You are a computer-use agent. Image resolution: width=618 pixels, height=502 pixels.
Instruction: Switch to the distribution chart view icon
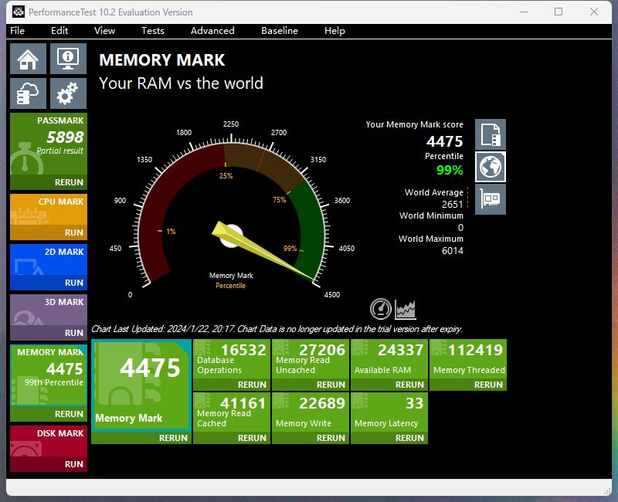406,308
